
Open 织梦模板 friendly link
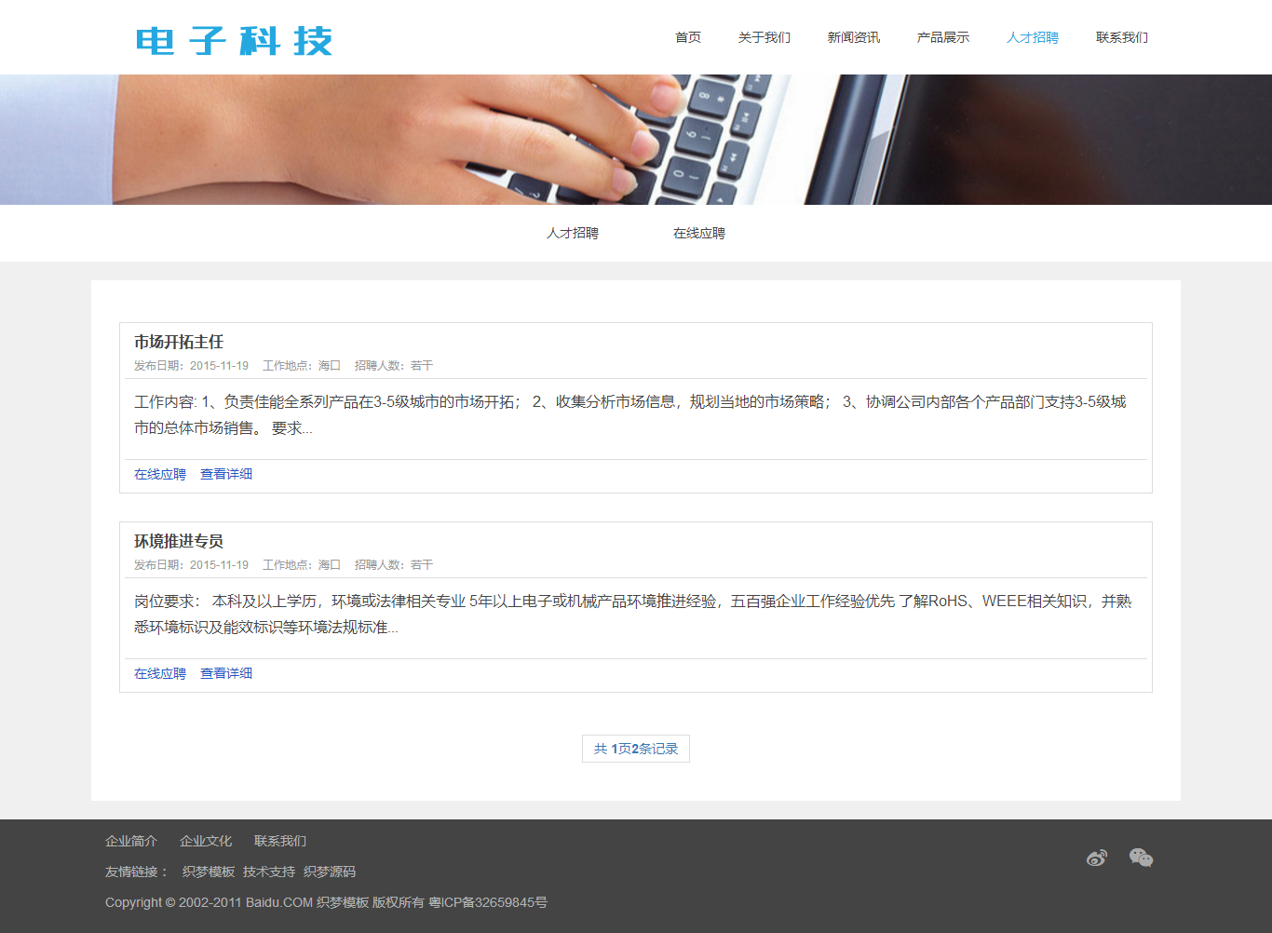point(209,872)
